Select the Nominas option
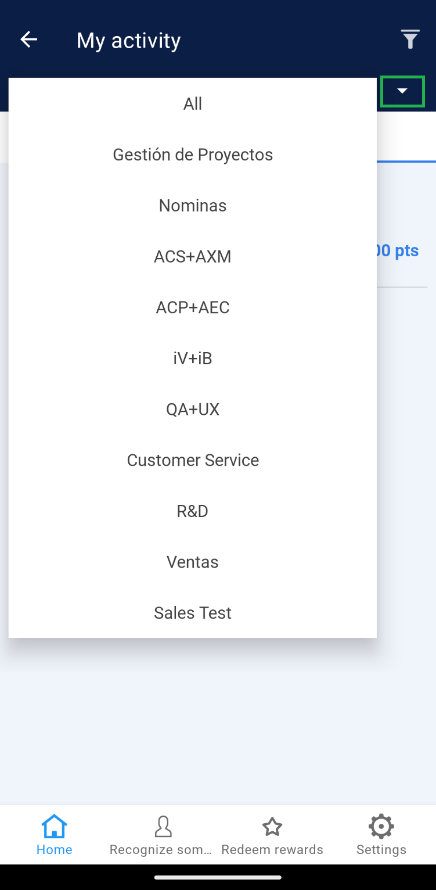The width and height of the screenshot is (436, 890). (x=193, y=206)
